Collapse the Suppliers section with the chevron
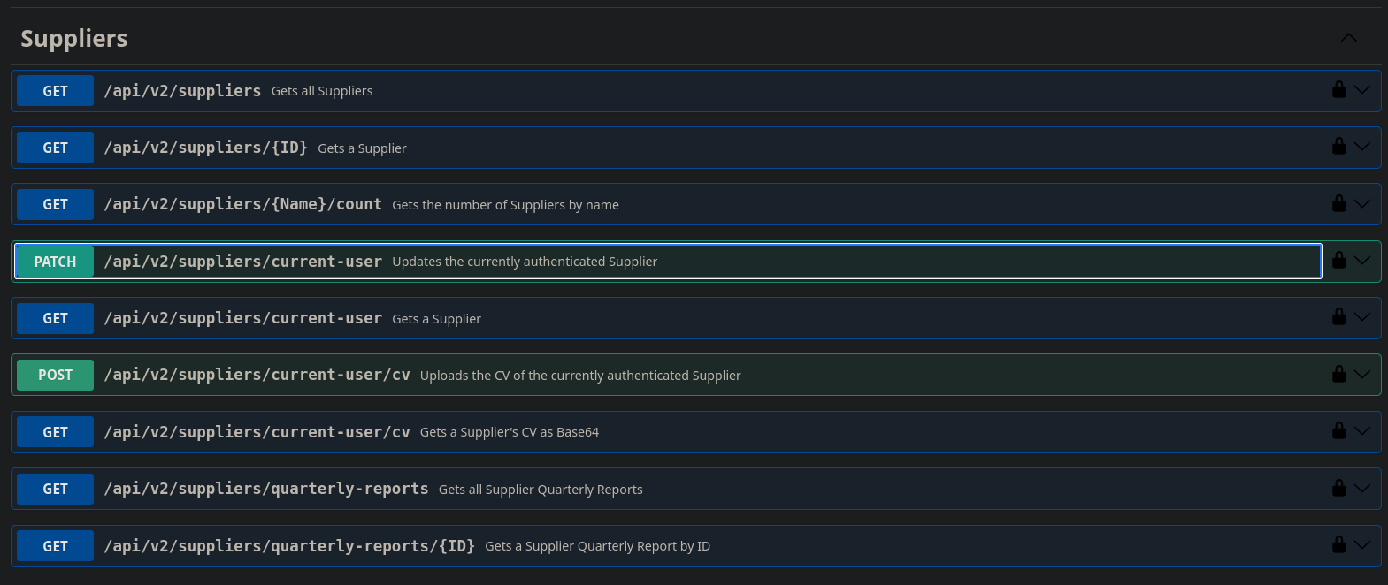1388x585 pixels. coord(1348,38)
